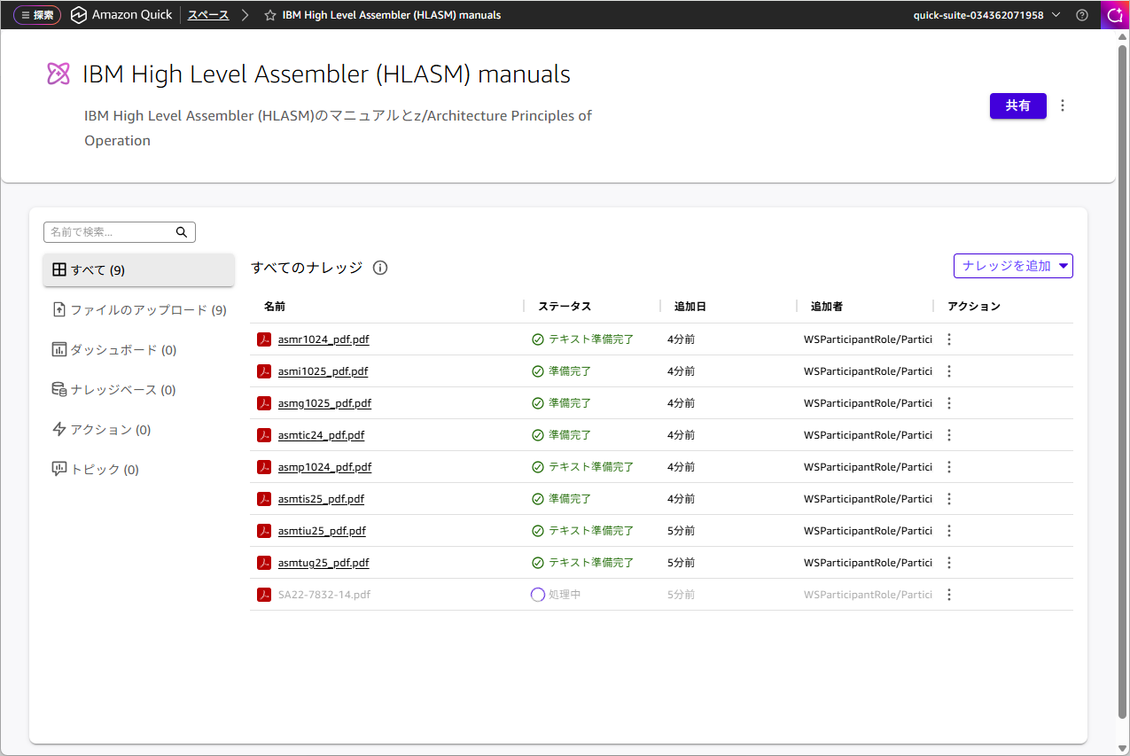1130x756 pixels.
Task: Open actions menu for asmtic24_pdf.pdf row
Action: pos(949,435)
